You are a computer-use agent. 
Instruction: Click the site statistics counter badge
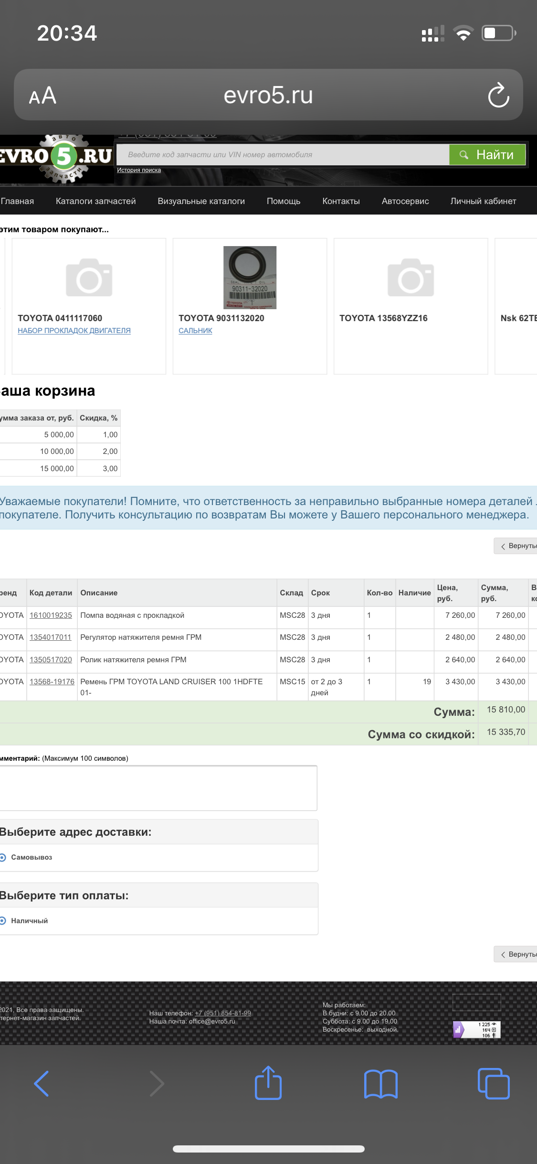click(x=476, y=1030)
